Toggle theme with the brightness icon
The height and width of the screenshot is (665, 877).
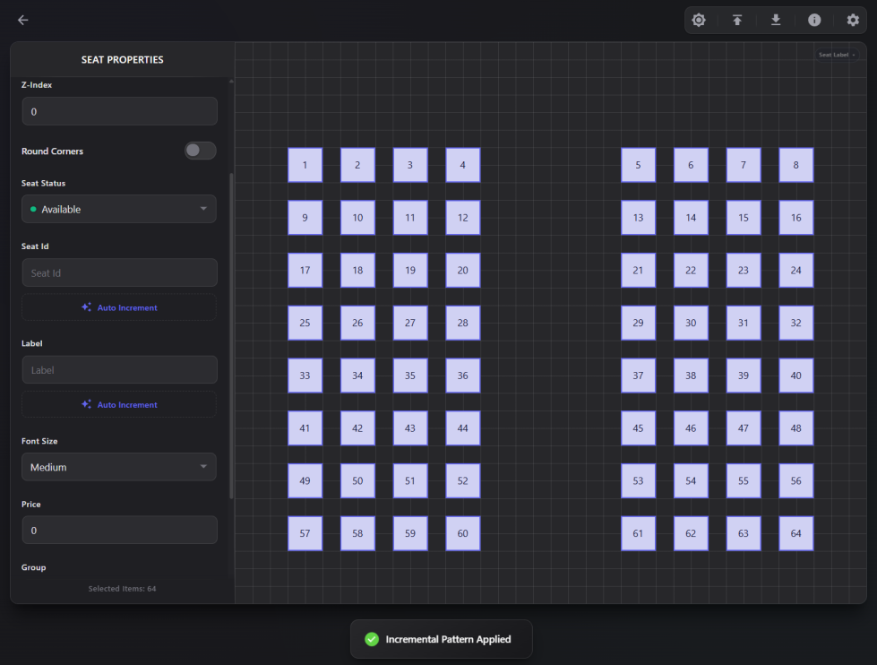(x=699, y=20)
